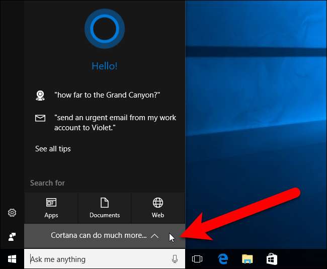Click the location icon beside Grand Canyon tip
The width and height of the screenshot is (327, 269).
40,95
